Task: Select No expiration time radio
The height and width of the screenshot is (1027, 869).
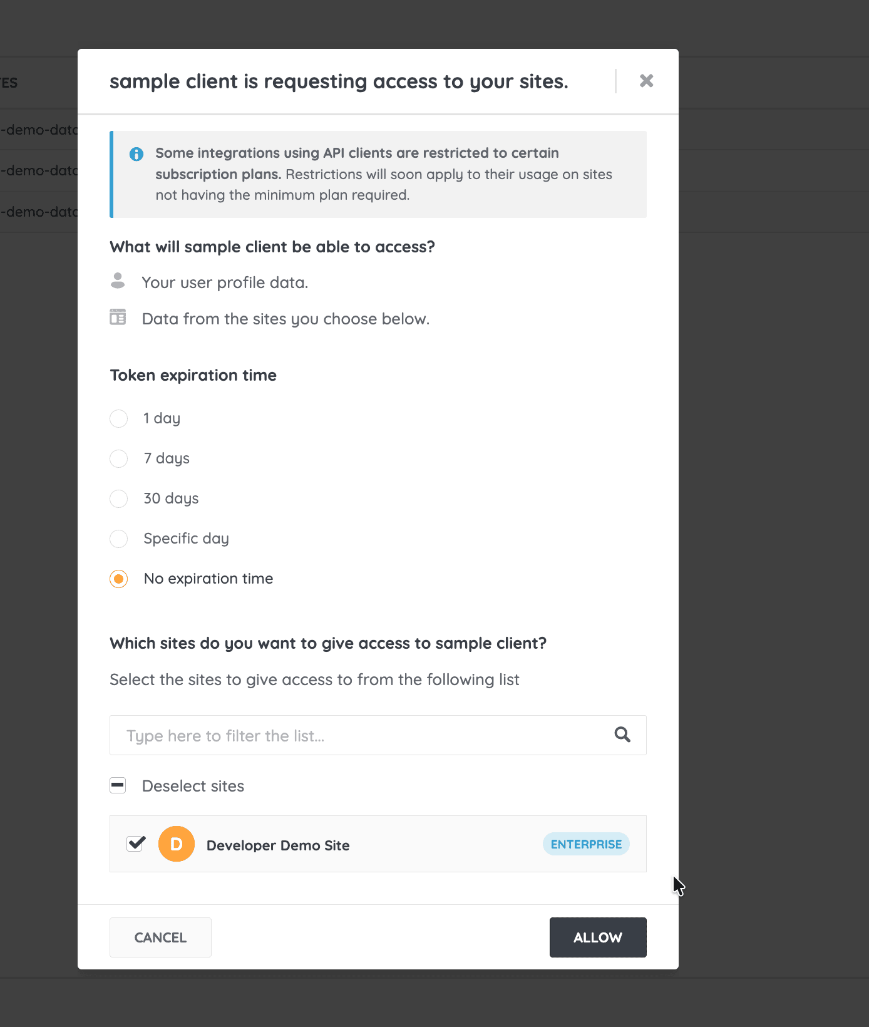Action: coord(119,579)
